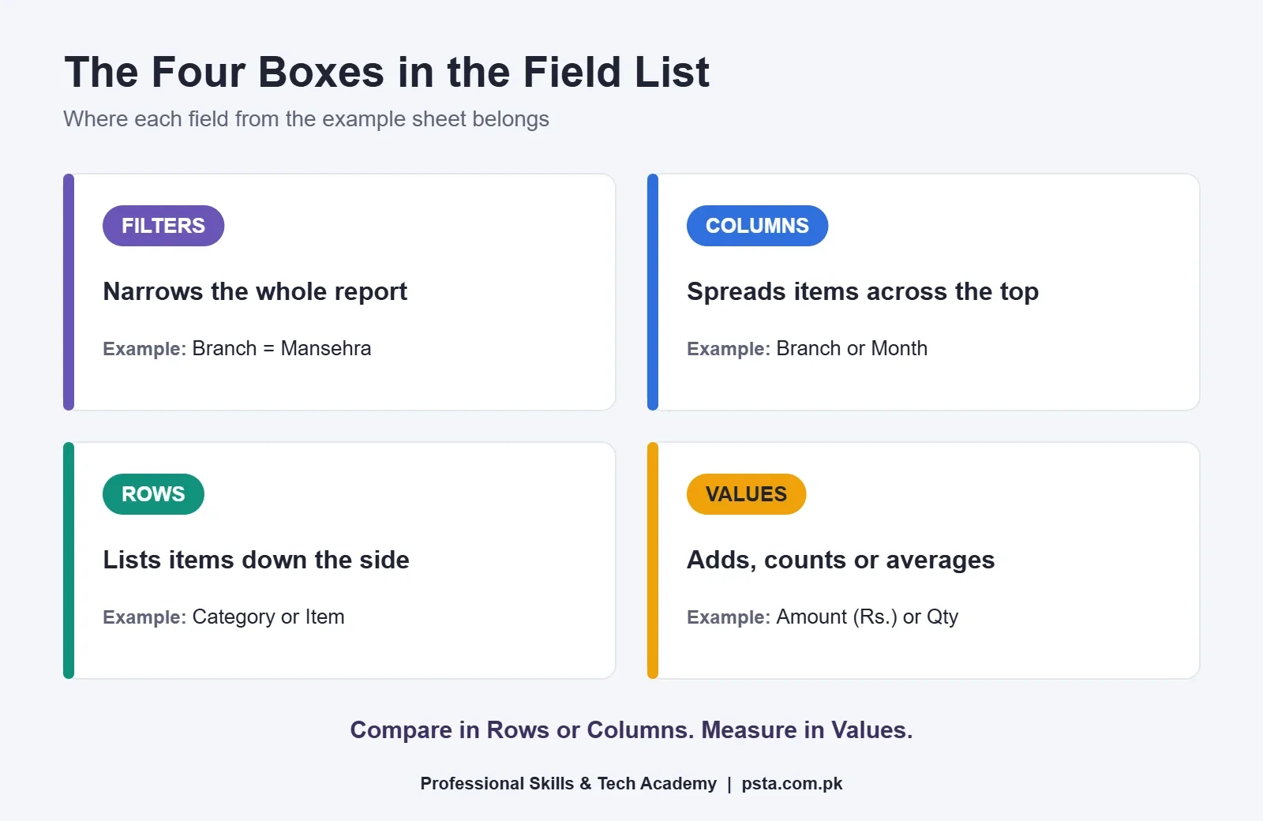Screen dimensions: 1263x821
Task: Click the heading 'Adds, counts or averages'
Action: coord(841,560)
